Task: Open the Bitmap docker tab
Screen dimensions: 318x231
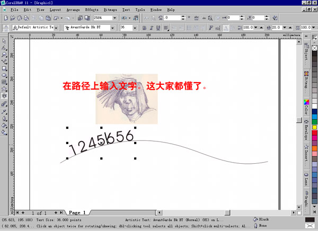Action: (x=306, y=83)
